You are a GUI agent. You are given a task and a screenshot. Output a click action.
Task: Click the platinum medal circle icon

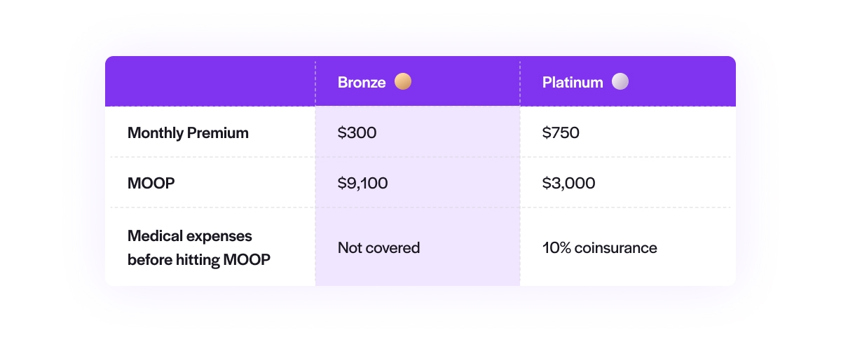pyautogui.click(x=620, y=82)
